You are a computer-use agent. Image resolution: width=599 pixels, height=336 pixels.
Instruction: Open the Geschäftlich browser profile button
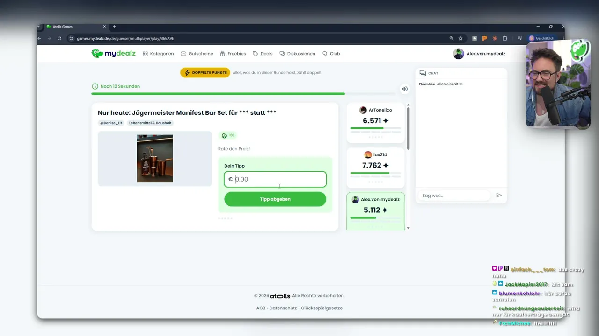(x=541, y=38)
